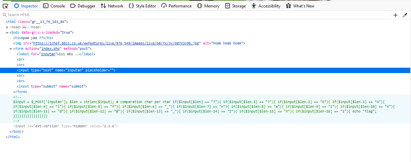Select the closing form tag

pyautogui.click(x=20, y=92)
